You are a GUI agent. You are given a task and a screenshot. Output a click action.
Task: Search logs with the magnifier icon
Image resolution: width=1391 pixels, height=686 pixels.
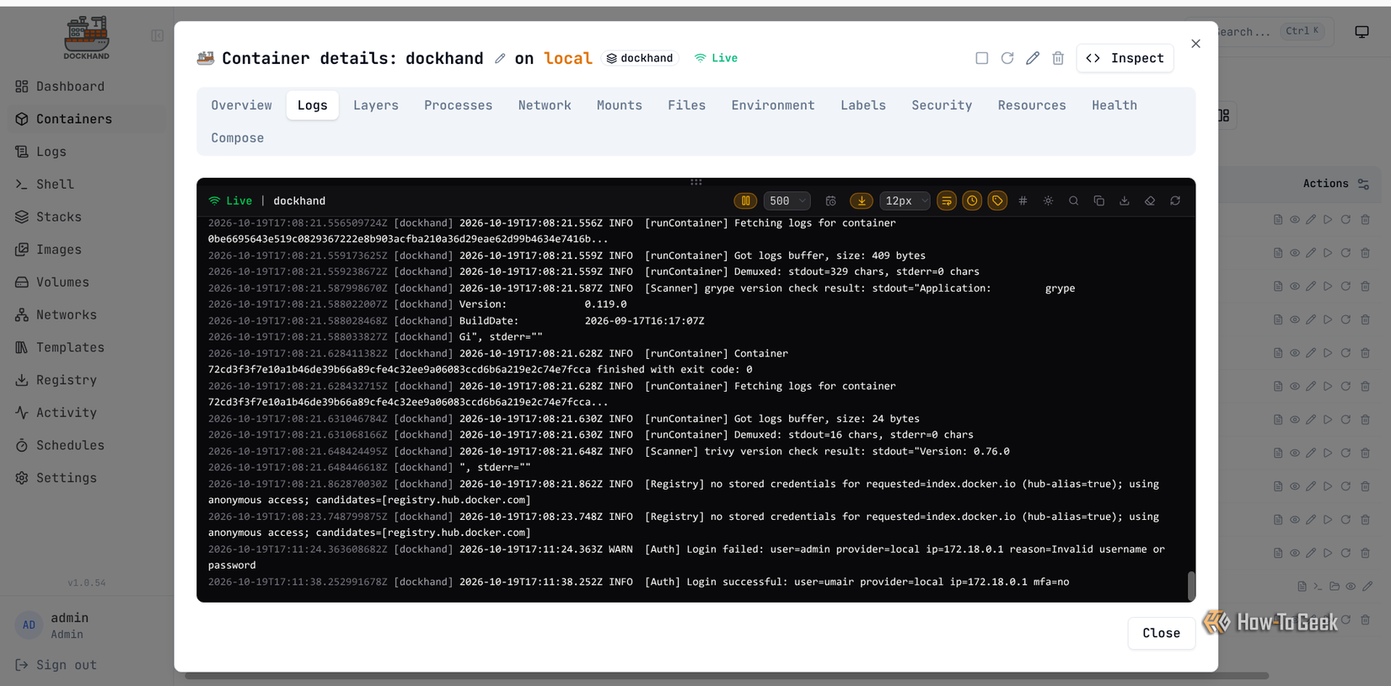click(1073, 201)
